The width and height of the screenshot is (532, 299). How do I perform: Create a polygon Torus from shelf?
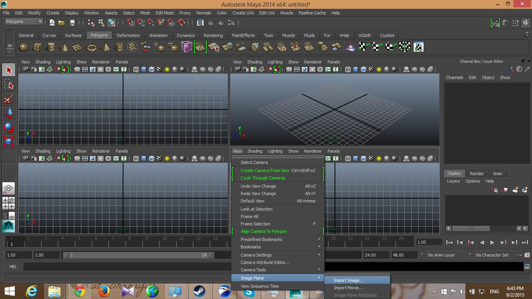pos(92,47)
